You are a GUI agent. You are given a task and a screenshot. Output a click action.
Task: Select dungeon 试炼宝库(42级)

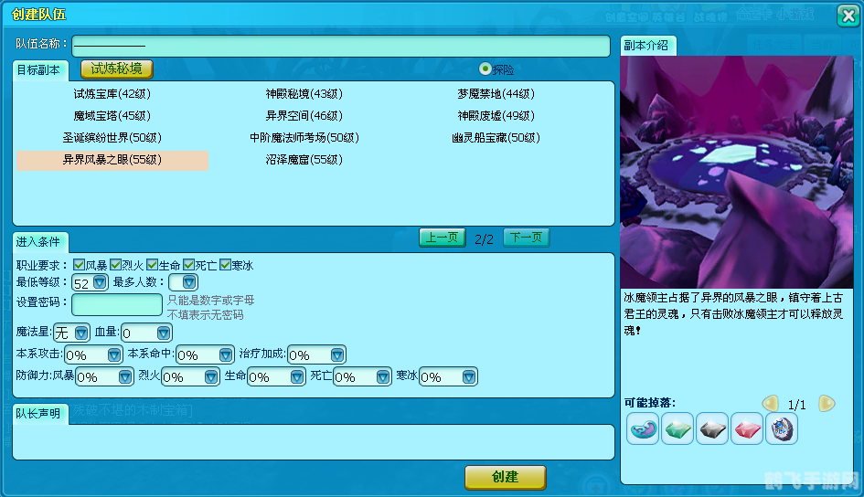(112, 93)
